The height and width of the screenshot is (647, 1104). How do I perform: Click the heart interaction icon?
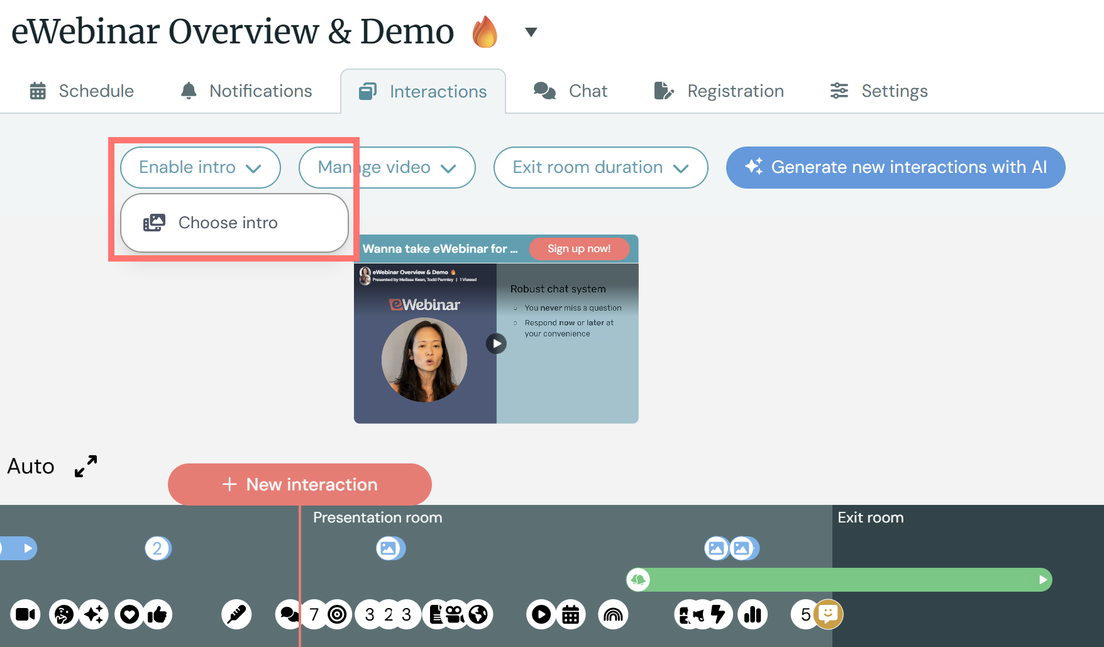[x=130, y=614]
